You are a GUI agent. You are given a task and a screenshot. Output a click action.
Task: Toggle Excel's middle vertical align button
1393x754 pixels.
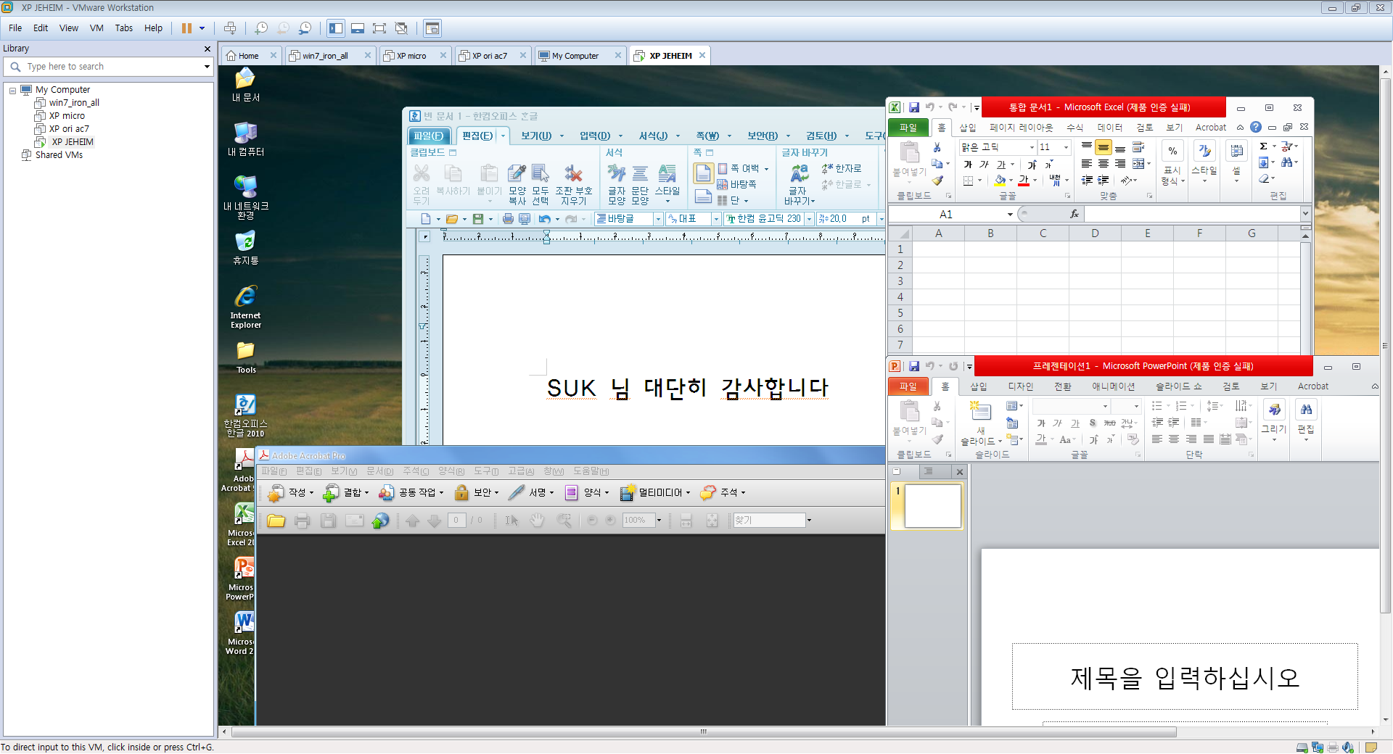pyautogui.click(x=1104, y=147)
